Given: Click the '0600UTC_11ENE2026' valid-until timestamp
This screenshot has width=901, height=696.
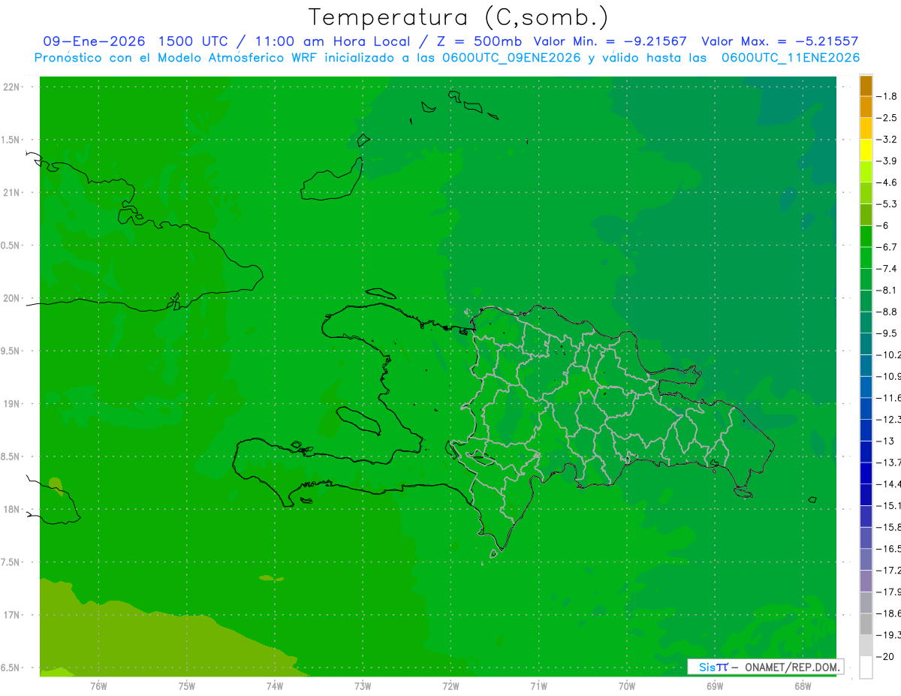Looking at the screenshot, I should (x=790, y=58).
